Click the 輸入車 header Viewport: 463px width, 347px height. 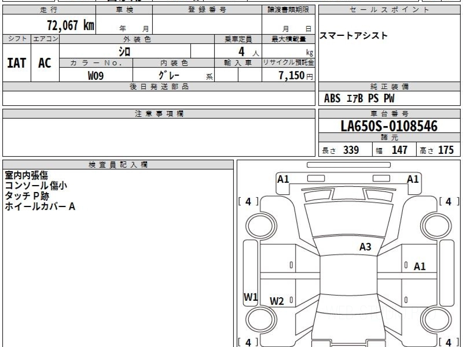click(x=238, y=63)
